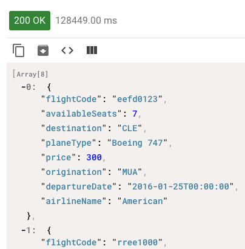This screenshot has height=249, width=245.
Task: Select the airlineName value American
Action: click(x=143, y=201)
